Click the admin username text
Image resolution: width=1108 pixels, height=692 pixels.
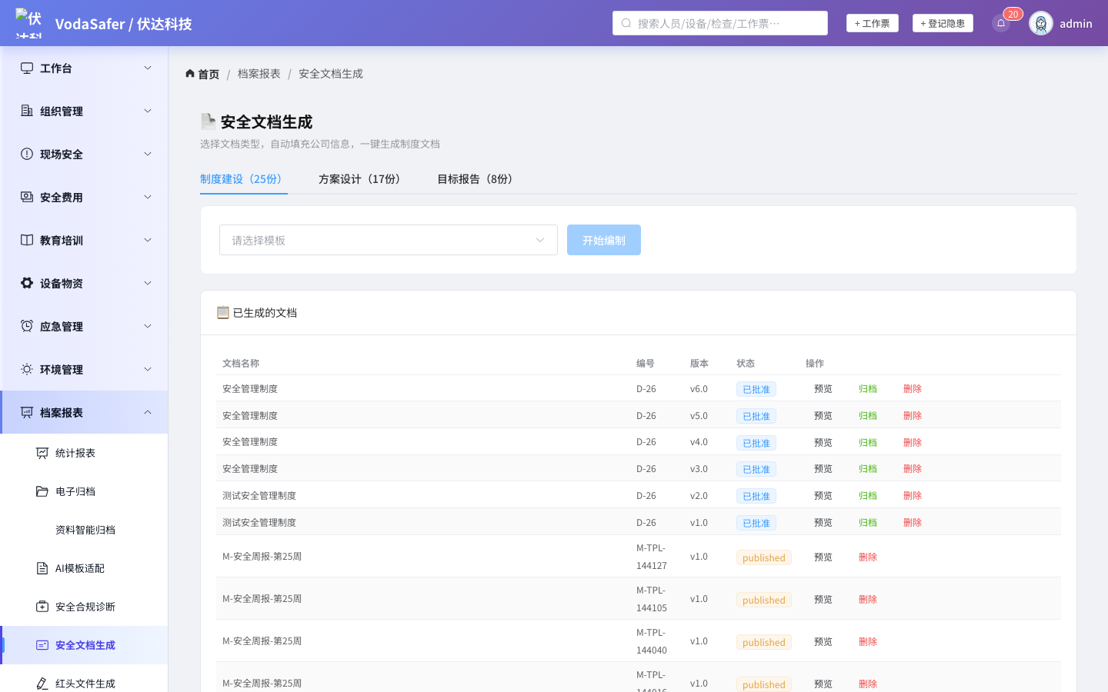click(x=1076, y=23)
